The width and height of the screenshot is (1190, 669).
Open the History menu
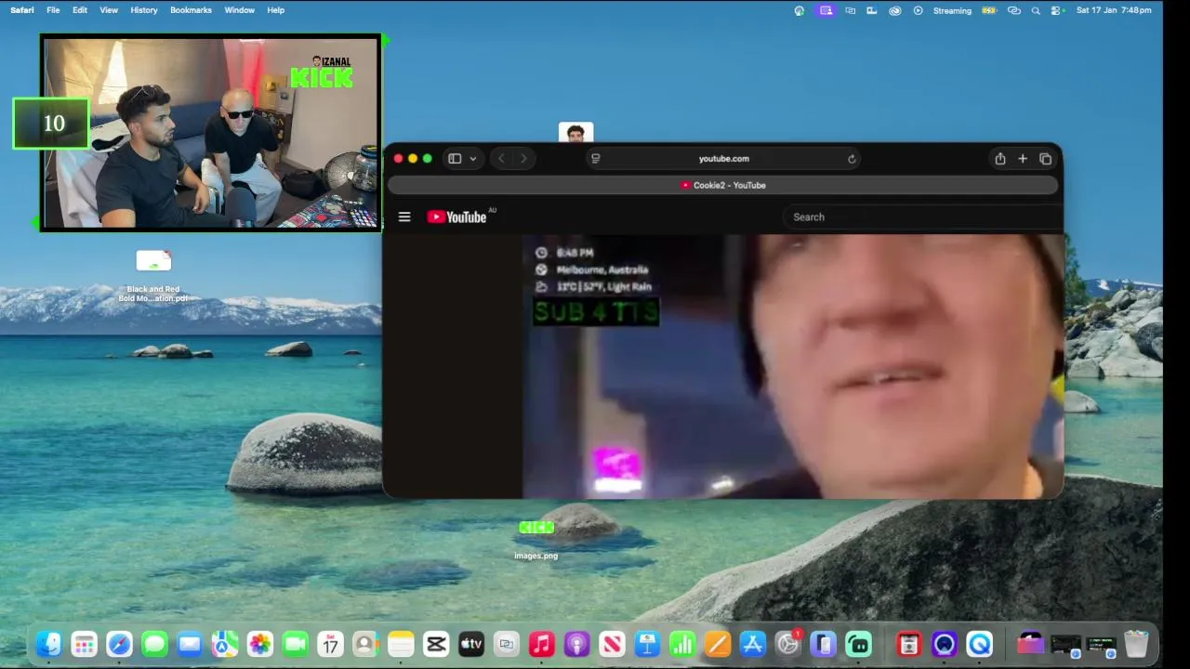144,10
